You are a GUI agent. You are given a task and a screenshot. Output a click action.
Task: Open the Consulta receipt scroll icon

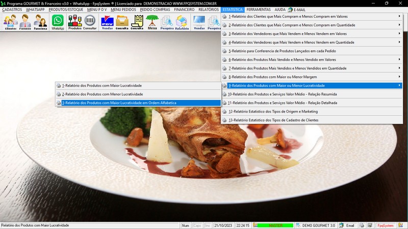pos(137,22)
